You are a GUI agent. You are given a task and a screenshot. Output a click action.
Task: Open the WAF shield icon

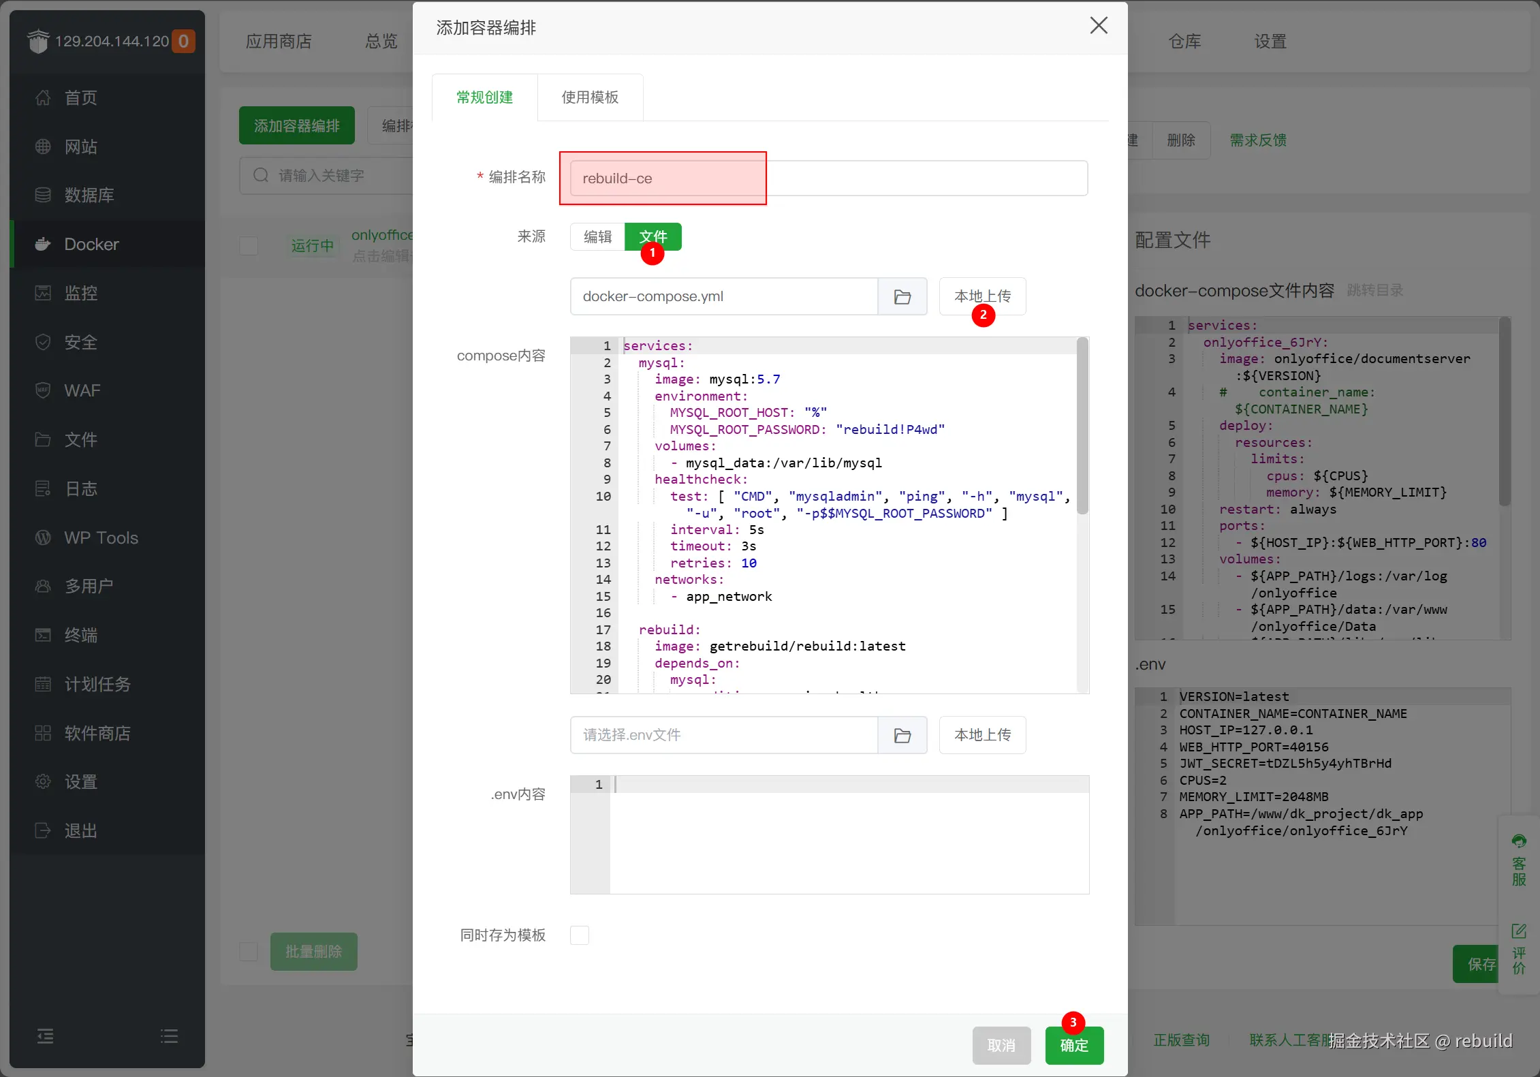click(x=43, y=390)
